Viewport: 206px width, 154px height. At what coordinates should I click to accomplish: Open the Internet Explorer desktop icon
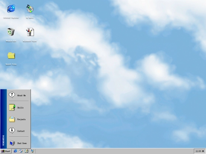click(11, 9)
